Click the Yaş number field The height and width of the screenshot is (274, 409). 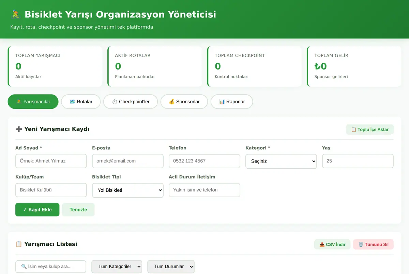click(x=358, y=161)
